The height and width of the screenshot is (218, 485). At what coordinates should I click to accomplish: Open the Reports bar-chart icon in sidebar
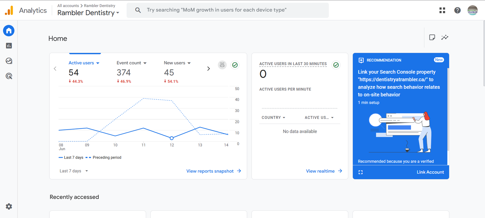point(9,46)
